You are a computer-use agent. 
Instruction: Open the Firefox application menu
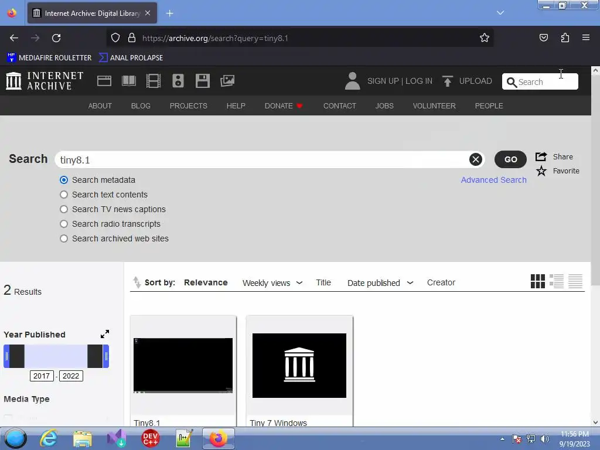586,37
